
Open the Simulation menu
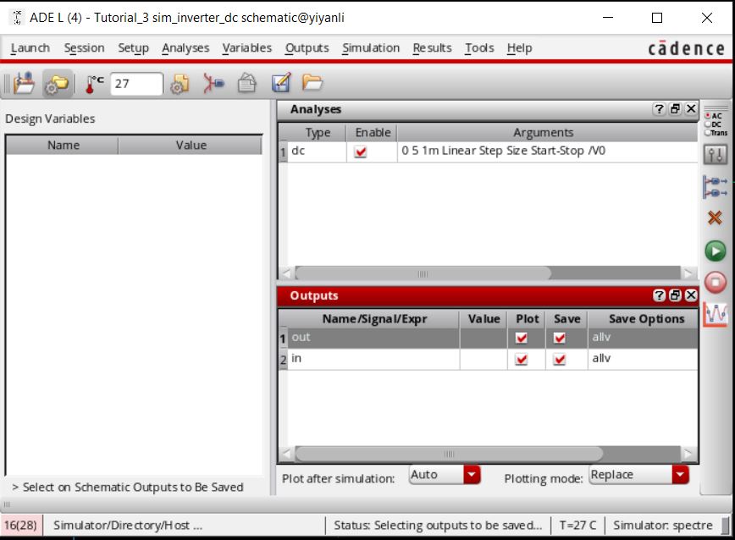(x=370, y=48)
